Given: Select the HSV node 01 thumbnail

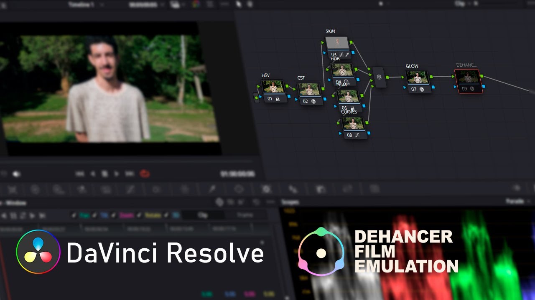Looking at the screenshot, I should pyautogui.click(x=274, y=87).
